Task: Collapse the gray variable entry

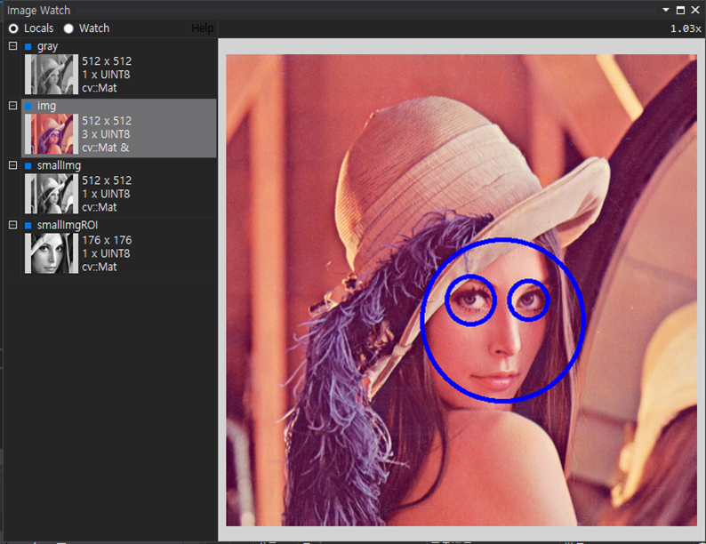Action: (x=13, y=46)
